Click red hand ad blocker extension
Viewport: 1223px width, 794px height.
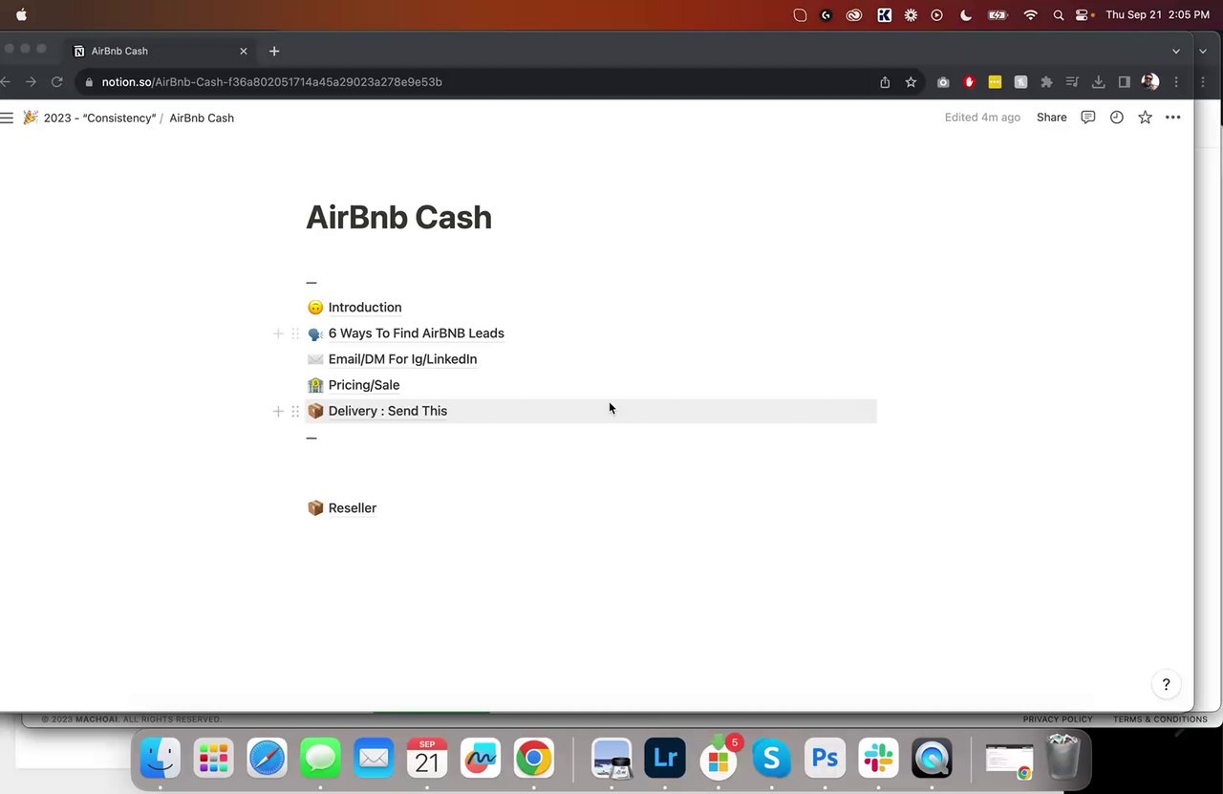pos(969,82)
